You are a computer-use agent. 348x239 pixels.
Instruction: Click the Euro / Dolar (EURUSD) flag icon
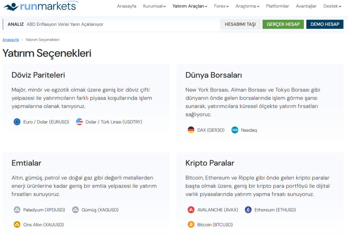tap(17, 122)
